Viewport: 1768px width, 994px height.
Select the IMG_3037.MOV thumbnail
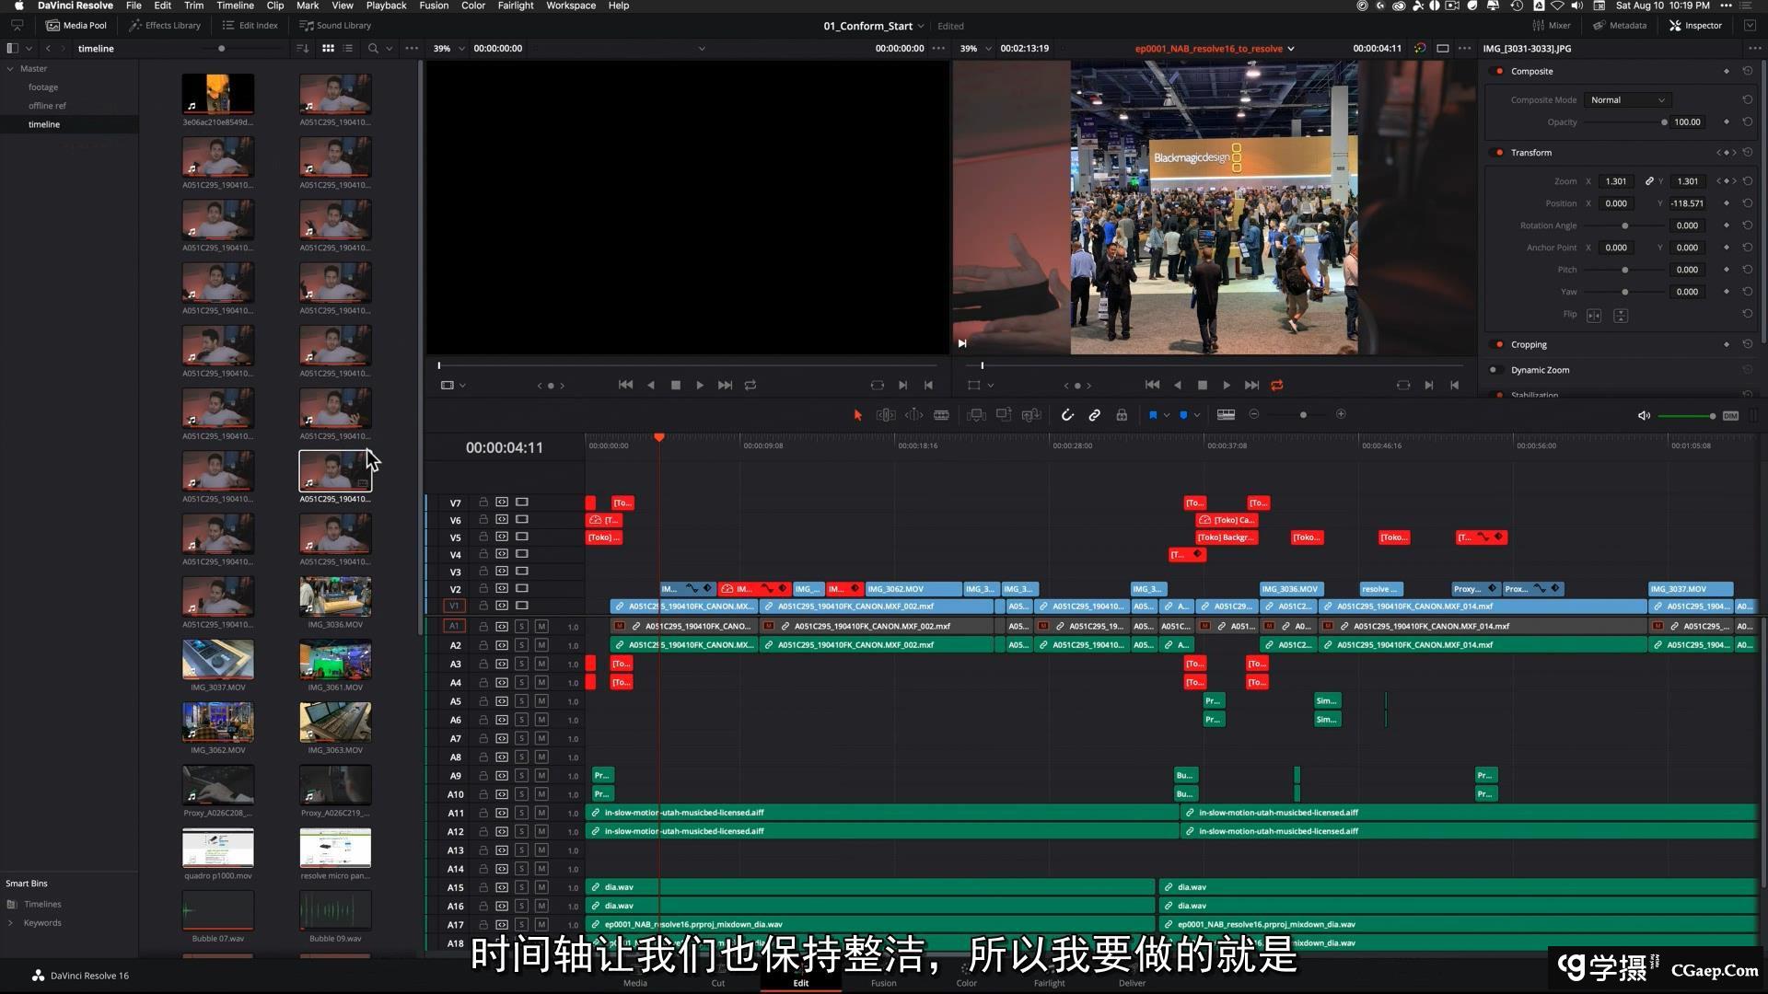pos(217,659)
